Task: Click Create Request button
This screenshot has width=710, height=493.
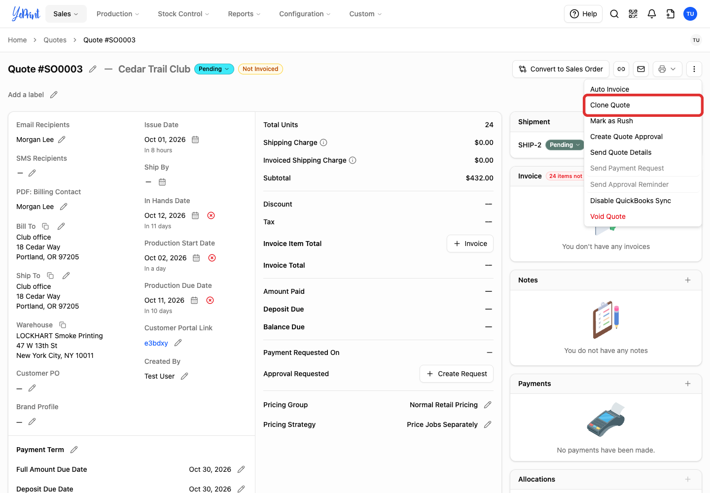Action: 457,374
